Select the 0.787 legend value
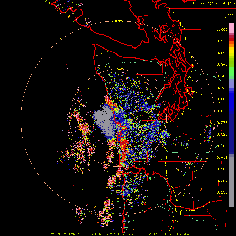This screenshot has width=236, height=236. (222, 76)
